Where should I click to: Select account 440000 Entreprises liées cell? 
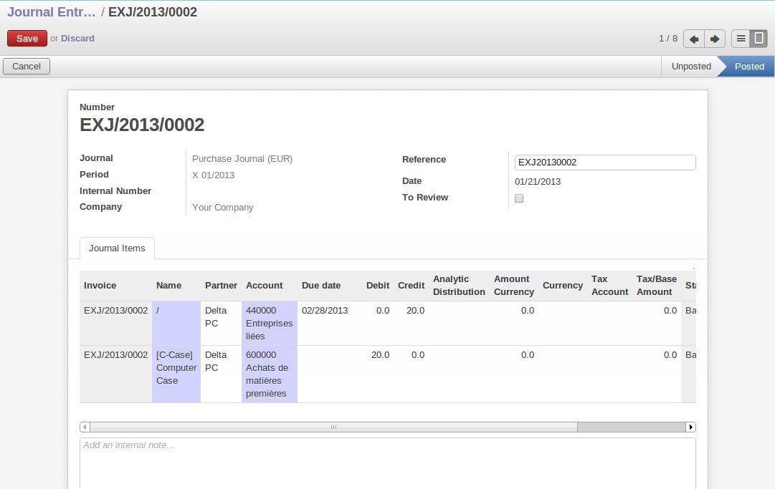[x=269, y=324]
